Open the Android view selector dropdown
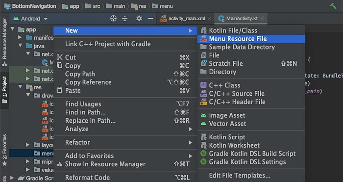The height and width of the screenshot is (182, 343). [x=30, y=19]
